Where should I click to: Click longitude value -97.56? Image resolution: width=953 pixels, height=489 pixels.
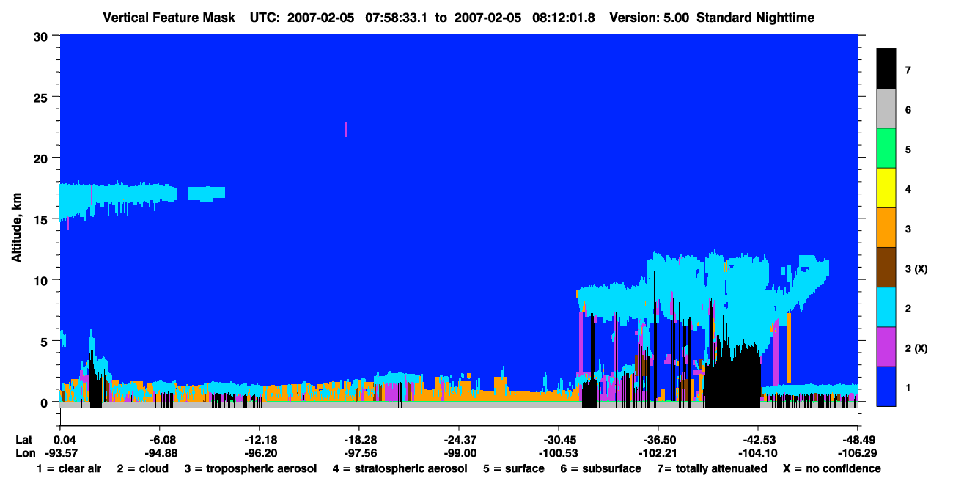[x=359, y=453]
